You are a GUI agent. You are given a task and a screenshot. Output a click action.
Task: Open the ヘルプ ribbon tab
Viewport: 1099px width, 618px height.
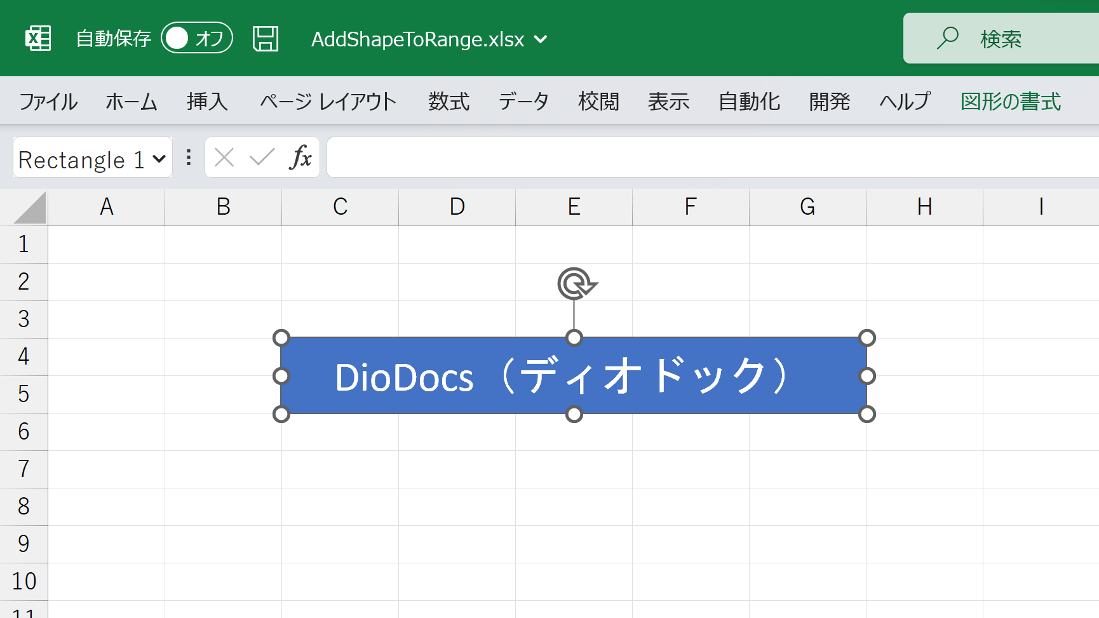click(x=905, y=101)
